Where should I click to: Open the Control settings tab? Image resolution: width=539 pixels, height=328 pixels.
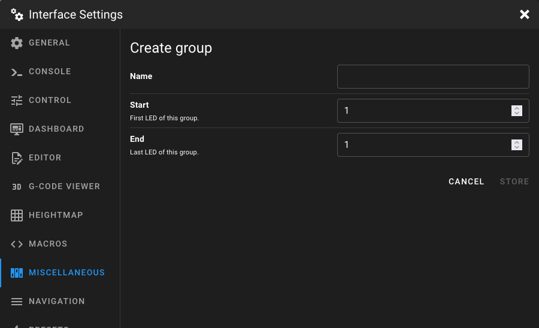pos(60,101)
